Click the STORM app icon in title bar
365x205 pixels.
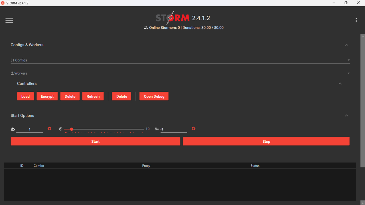coord(3,3)
